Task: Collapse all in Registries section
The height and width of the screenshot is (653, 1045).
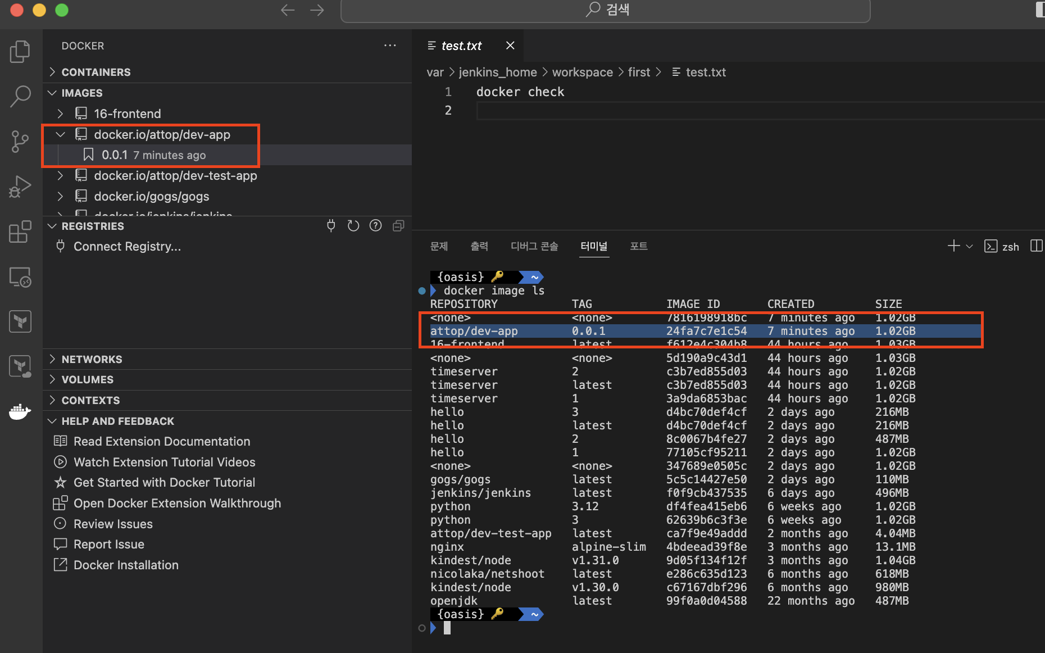Action: pyautogui.click(x=398, y=226)
